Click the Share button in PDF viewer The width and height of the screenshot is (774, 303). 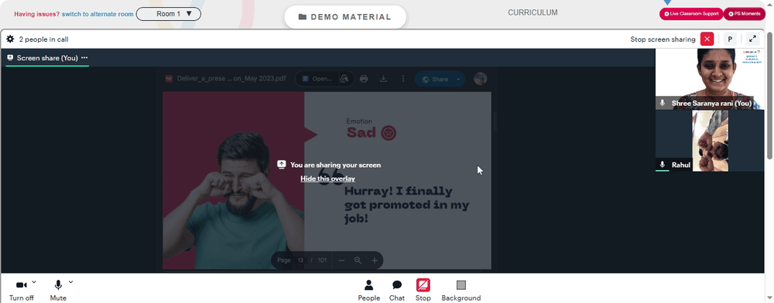coord(434,79)
